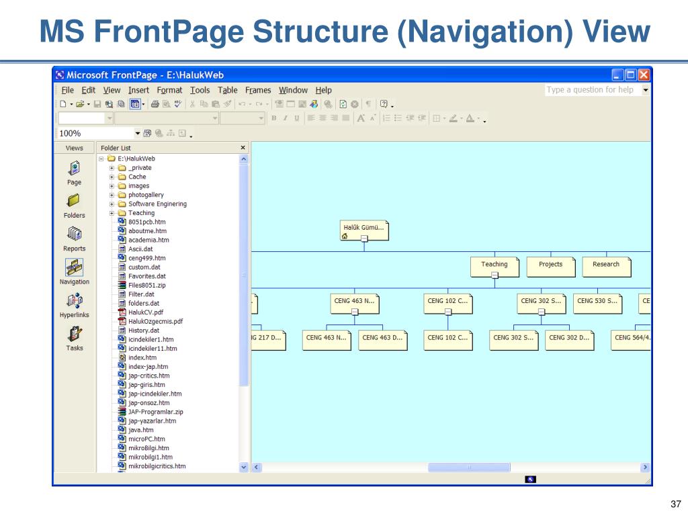The height and width of the screenshot is (516, 688).
Task: Click the horizontal scrollbar thumb in navigation pane
Action: [x=469, y=468]
